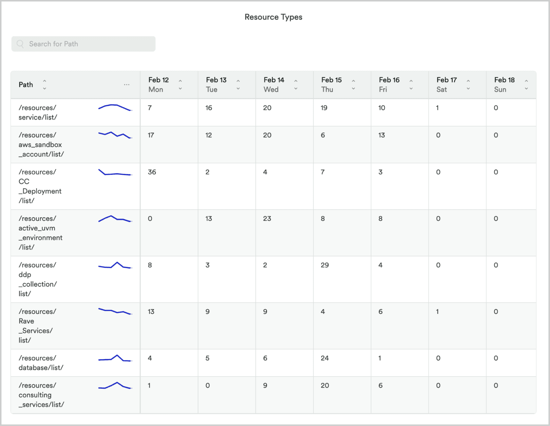Click the Search for Path input field

[x=84, y=44]
